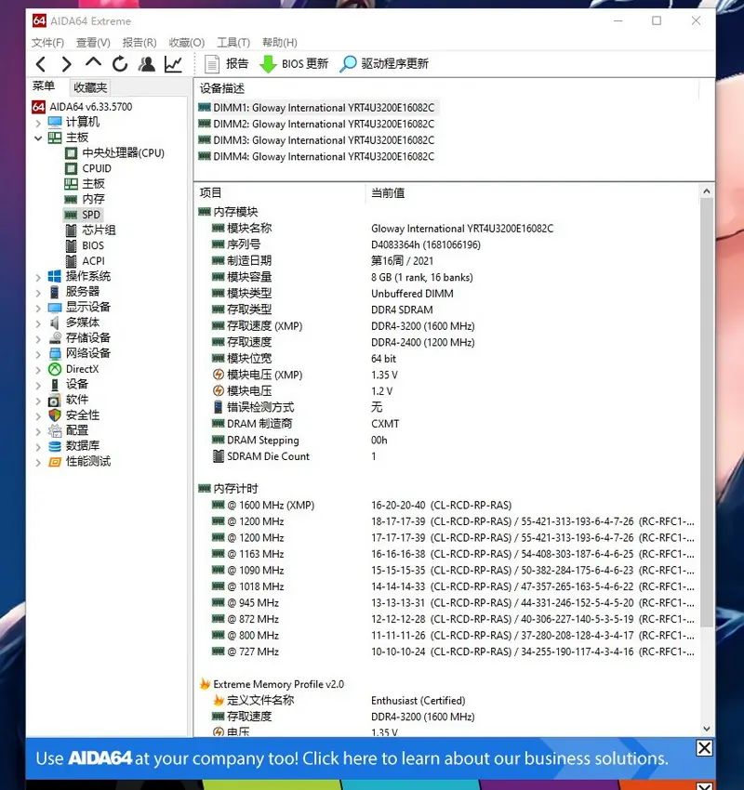Expand the 计算机 tree node
744x790 pixels.
pos(38,123)
